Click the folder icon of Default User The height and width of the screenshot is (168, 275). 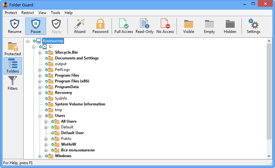[57, 133]
